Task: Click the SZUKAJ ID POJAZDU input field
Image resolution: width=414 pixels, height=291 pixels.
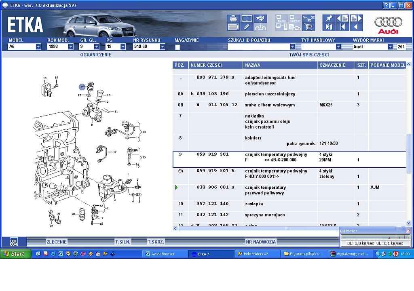Action: [x=258, y=47]
